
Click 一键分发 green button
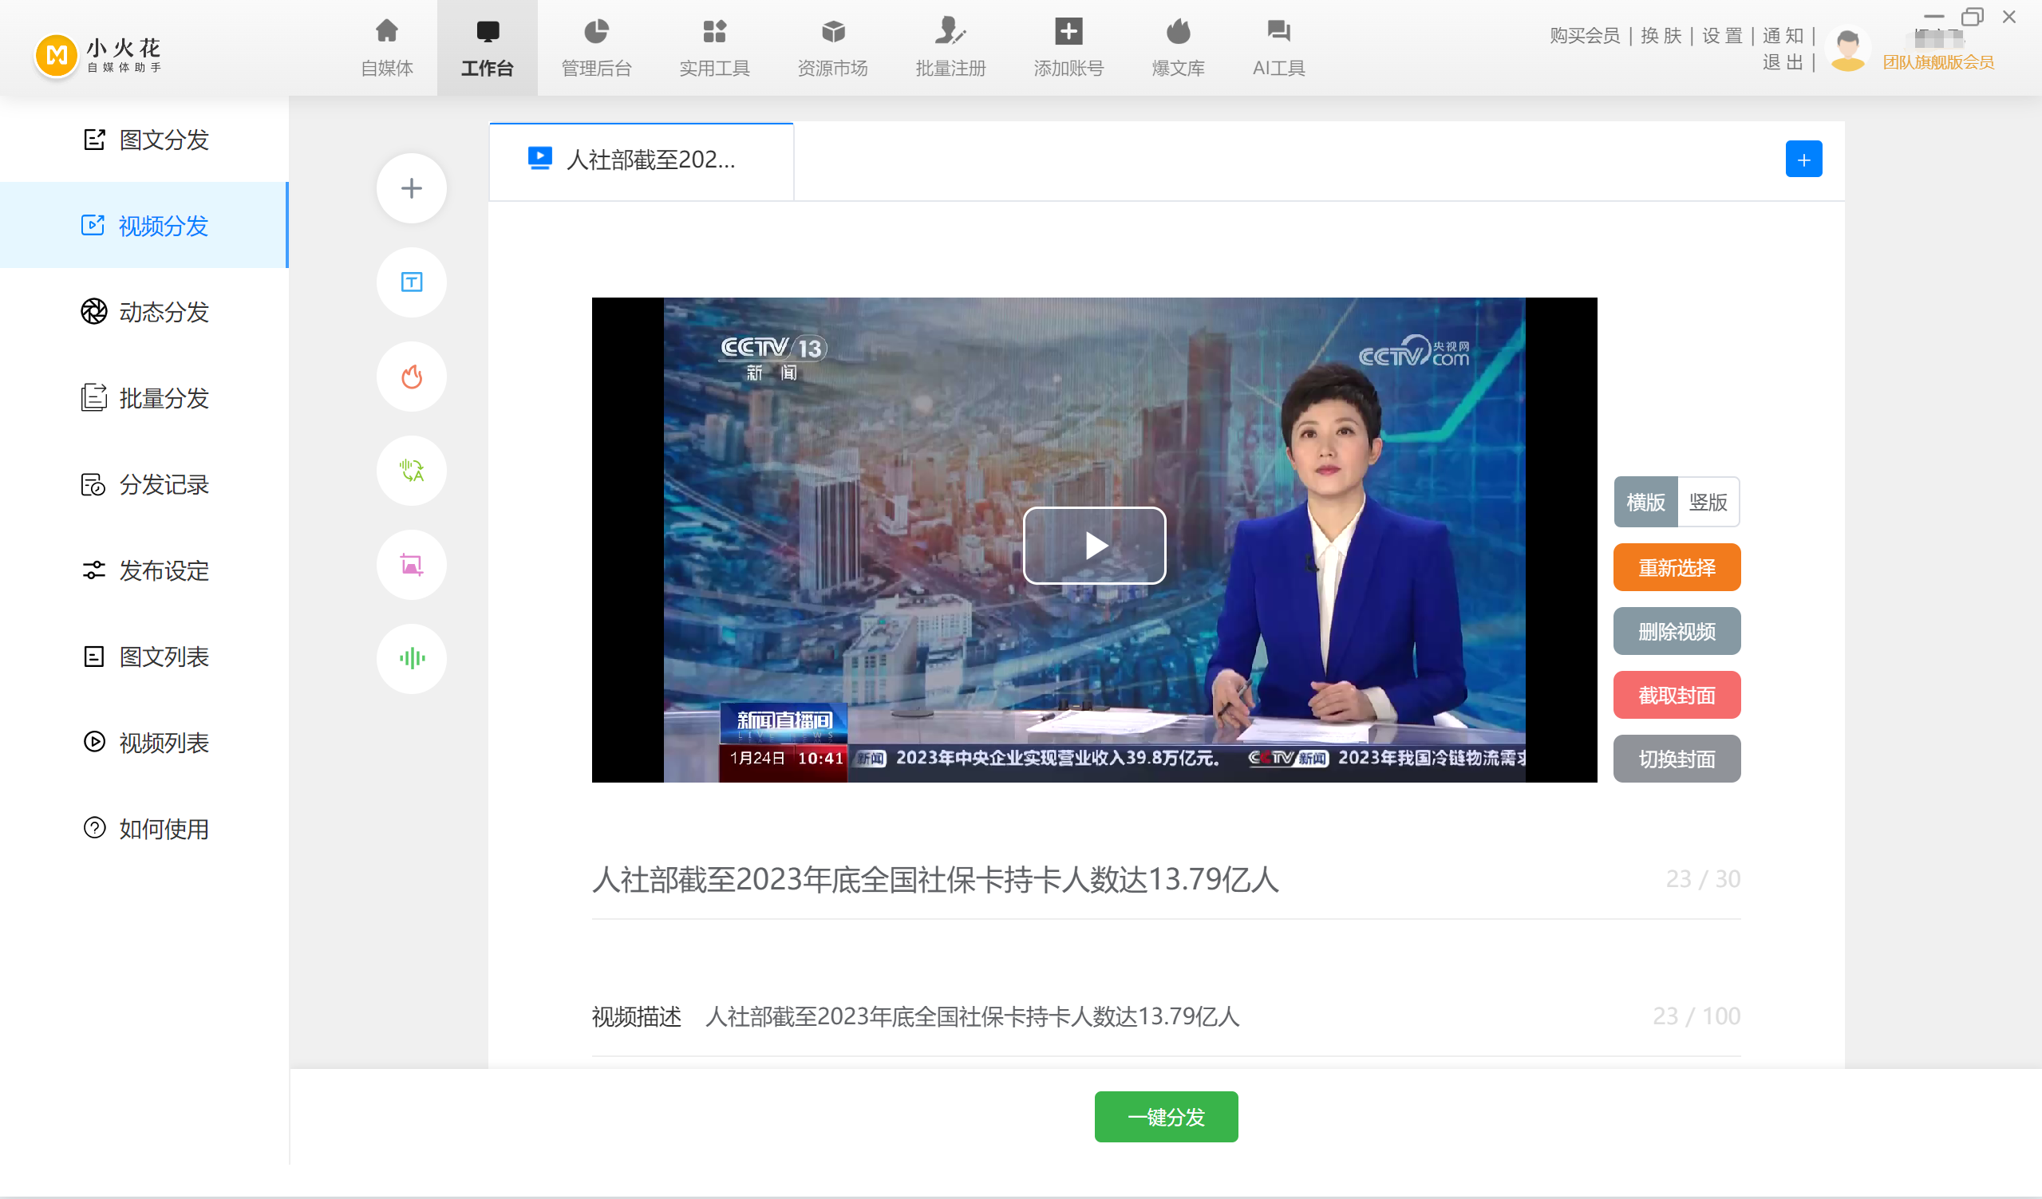point(1165,1116)
